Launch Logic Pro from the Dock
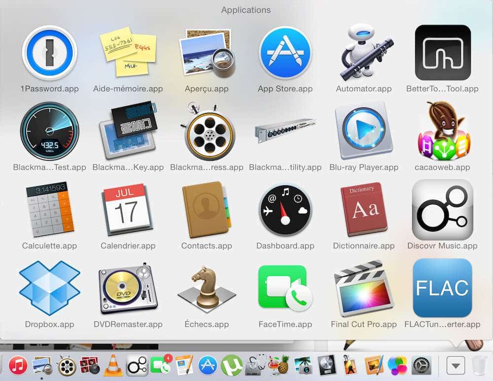The height and width of the screenshot is (381, 493). click(x=327, y=365)
